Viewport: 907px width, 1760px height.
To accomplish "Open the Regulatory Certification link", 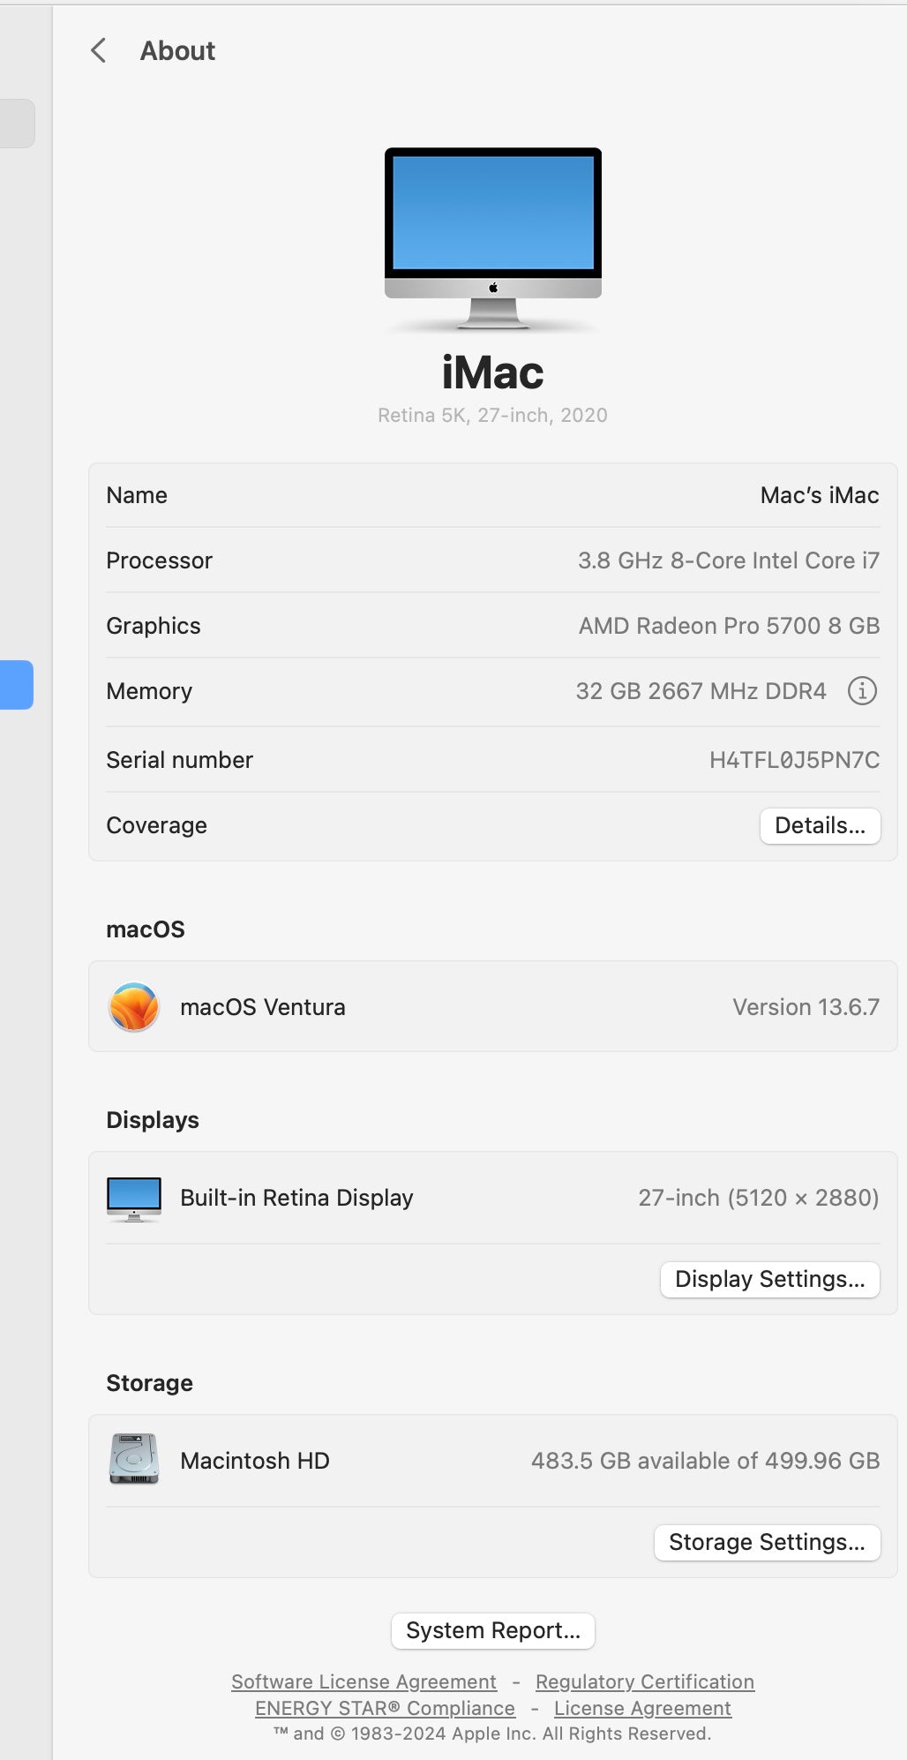I will pos(644,1682).
